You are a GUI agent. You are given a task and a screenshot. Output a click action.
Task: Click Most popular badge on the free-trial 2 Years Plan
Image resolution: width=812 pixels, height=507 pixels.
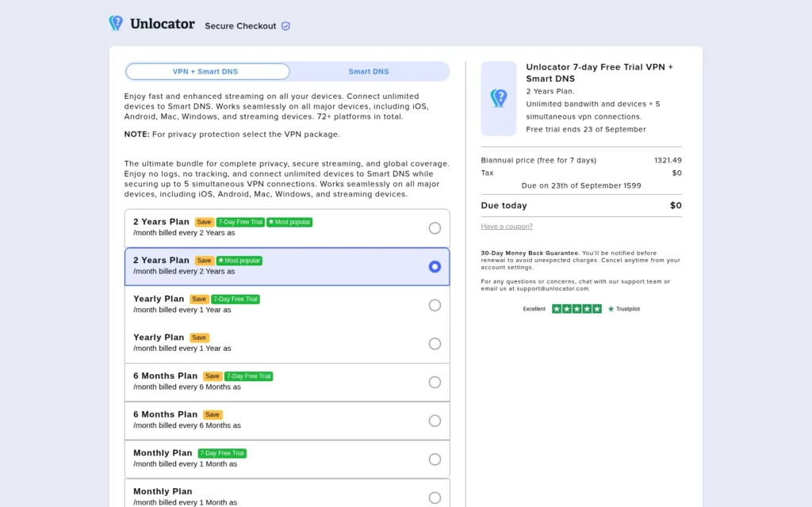point(289,222)
